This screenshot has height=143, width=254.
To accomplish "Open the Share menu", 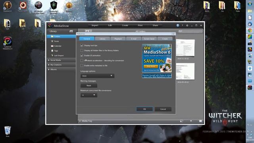I will (155, 25).
